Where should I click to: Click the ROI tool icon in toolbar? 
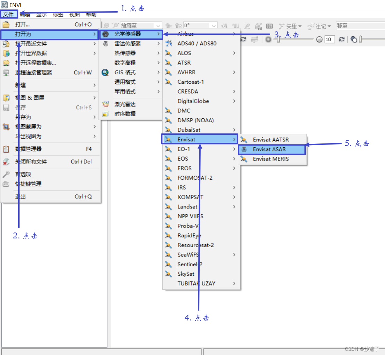[x=258, y=26]
